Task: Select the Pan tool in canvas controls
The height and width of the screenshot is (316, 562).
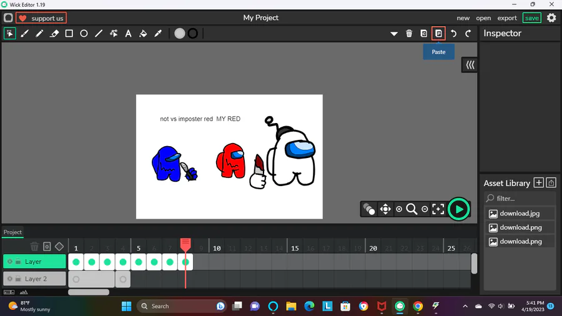Action: (385, 209)
